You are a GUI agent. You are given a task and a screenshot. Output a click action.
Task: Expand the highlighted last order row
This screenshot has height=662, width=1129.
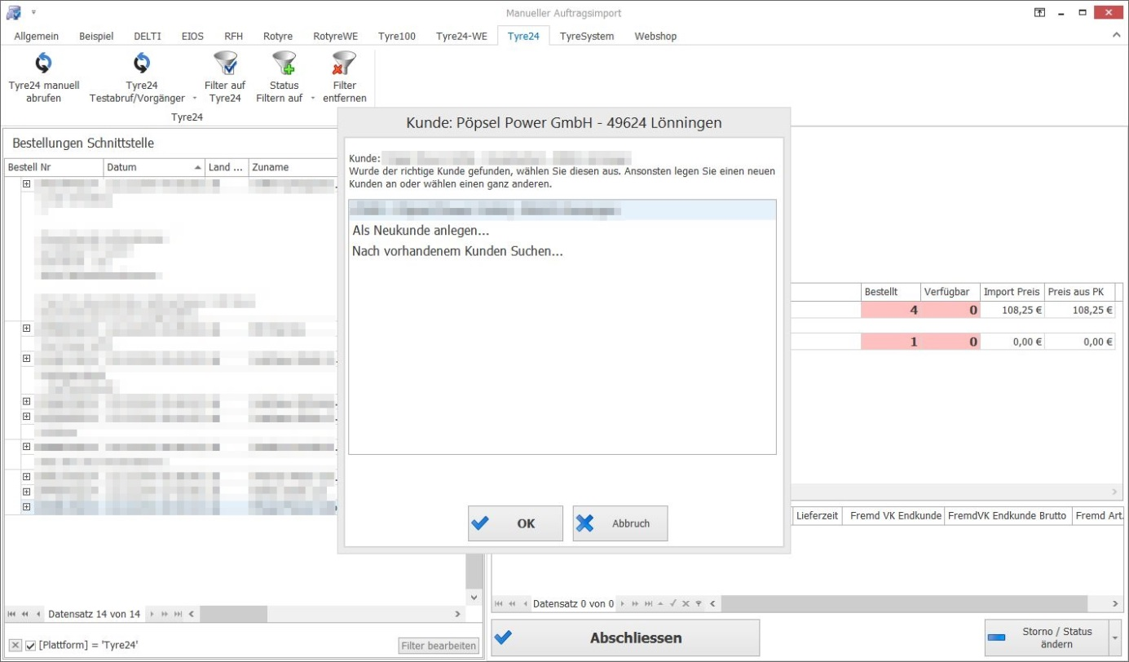26,507
